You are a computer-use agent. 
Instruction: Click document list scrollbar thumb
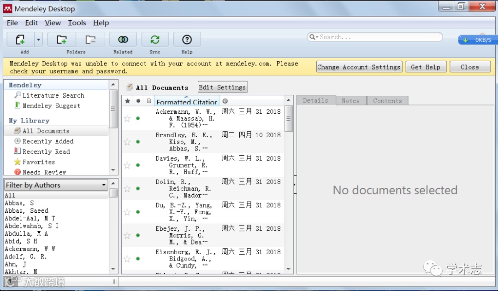(x=288, y=118)
